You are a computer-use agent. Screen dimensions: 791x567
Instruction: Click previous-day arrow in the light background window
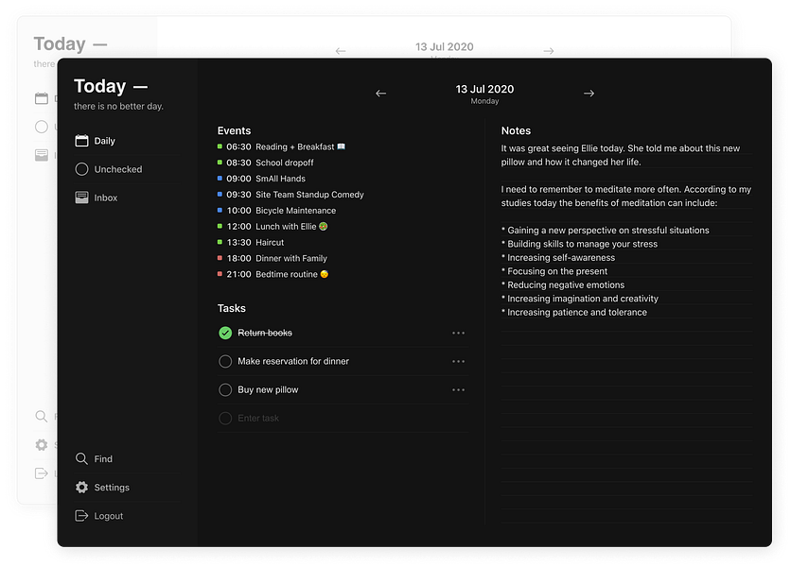coord(341,51)
